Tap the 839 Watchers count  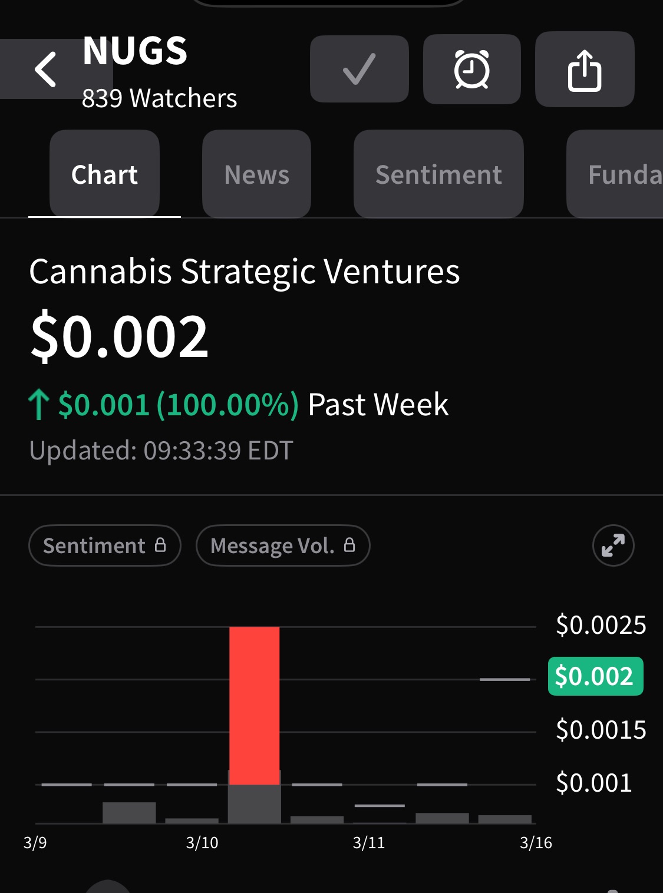[159, 98]
